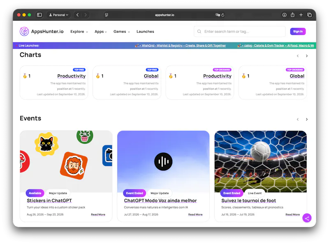Click Major Update tag on ChatGPT Voz card
The image size is (329, 244).
[x=160, y=193]
